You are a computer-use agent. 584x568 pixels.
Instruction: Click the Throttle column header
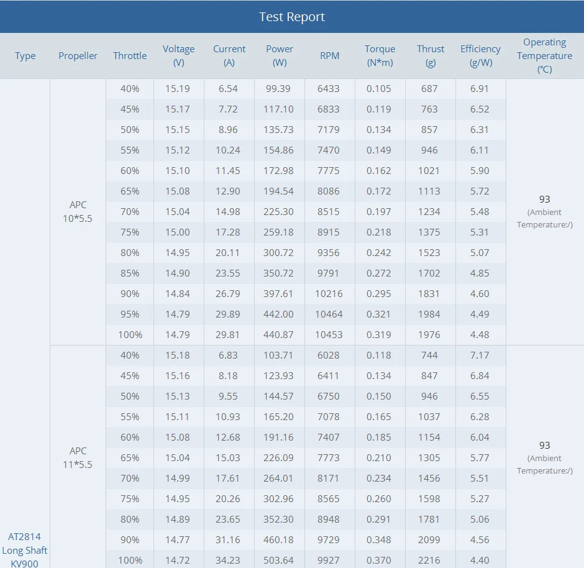(130, 56)
